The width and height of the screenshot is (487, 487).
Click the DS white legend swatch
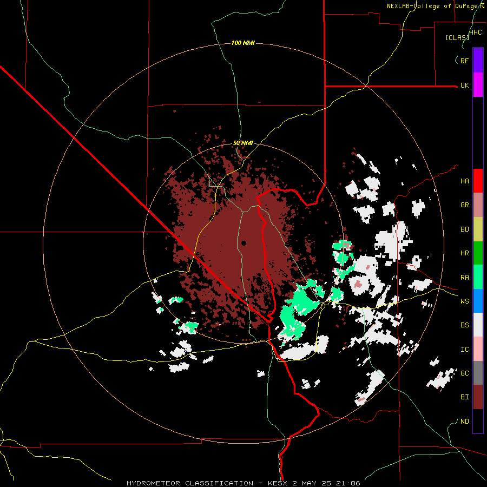click(478, 325)
